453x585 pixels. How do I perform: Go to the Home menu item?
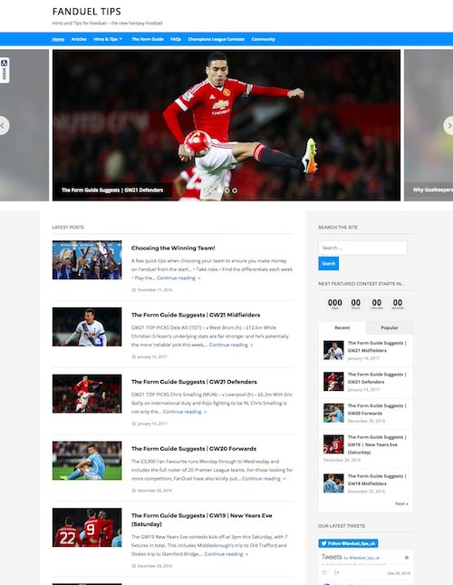[x=58, y=39]
